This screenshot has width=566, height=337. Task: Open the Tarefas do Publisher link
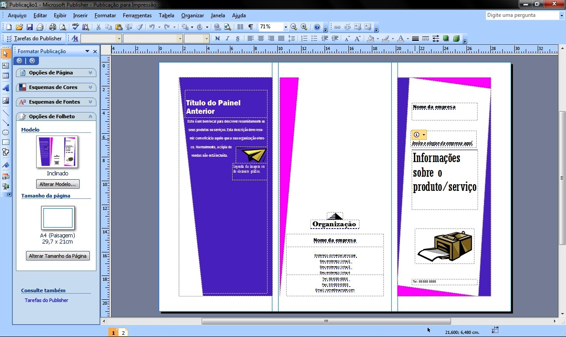pos(46,300)
